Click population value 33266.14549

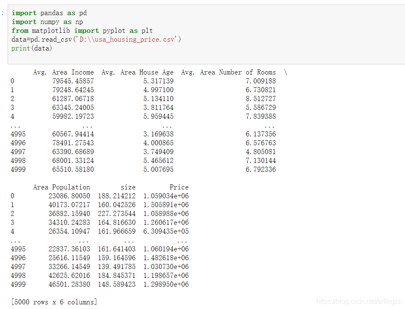point(69,267)
